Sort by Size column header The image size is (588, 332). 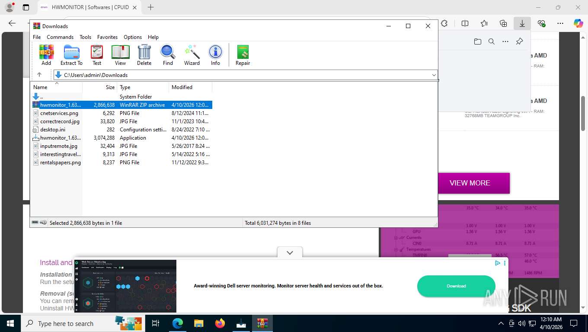pyautogui.click(x=100, y=87)
